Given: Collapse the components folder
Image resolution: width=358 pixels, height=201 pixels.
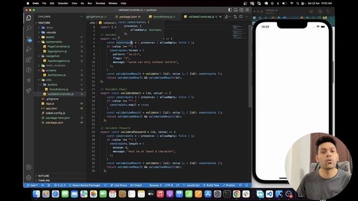Looking at the screenshot, I should click(54, 42).
